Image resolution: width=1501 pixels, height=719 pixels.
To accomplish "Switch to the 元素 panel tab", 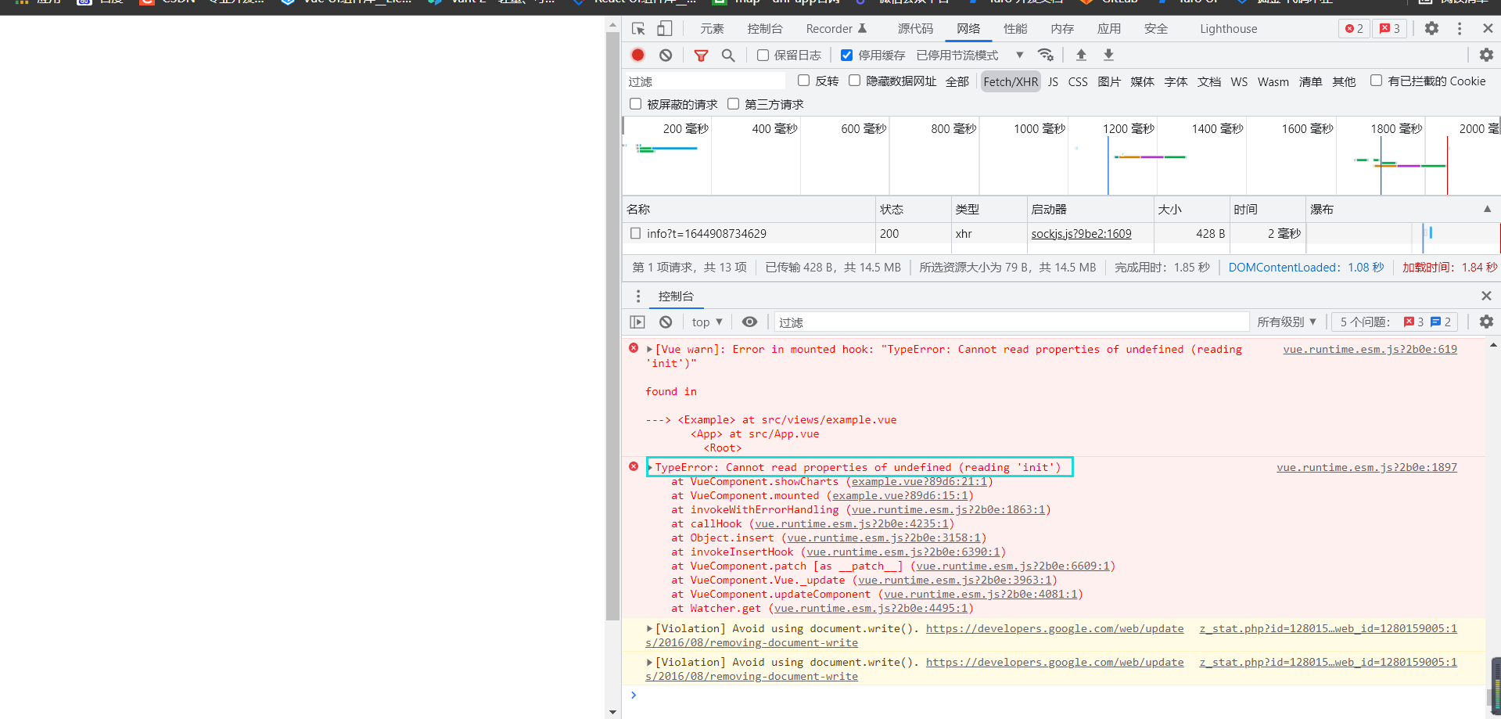I will 711,28.
